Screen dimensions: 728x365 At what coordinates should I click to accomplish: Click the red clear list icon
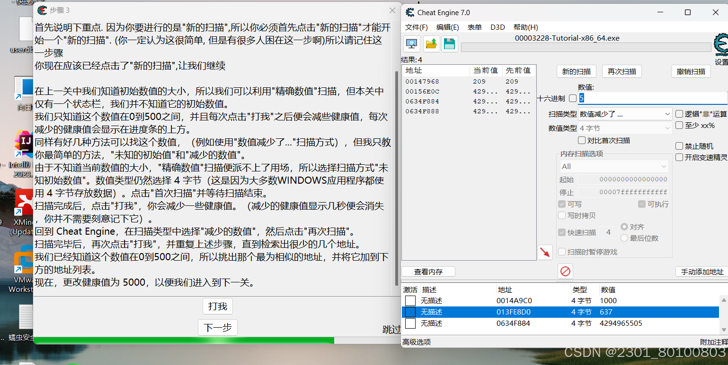tap(565, 271)
